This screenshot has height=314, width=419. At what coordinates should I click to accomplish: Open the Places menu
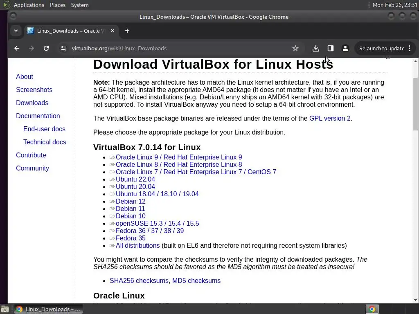pyautogui.click(x=58, y=5)
